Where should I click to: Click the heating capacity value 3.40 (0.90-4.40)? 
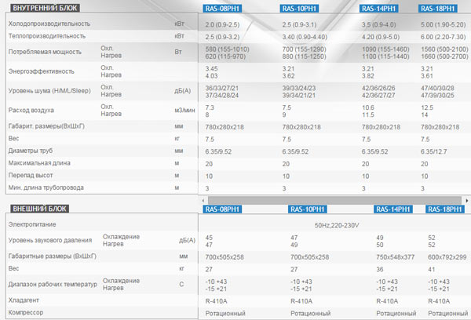pos(305,37)
